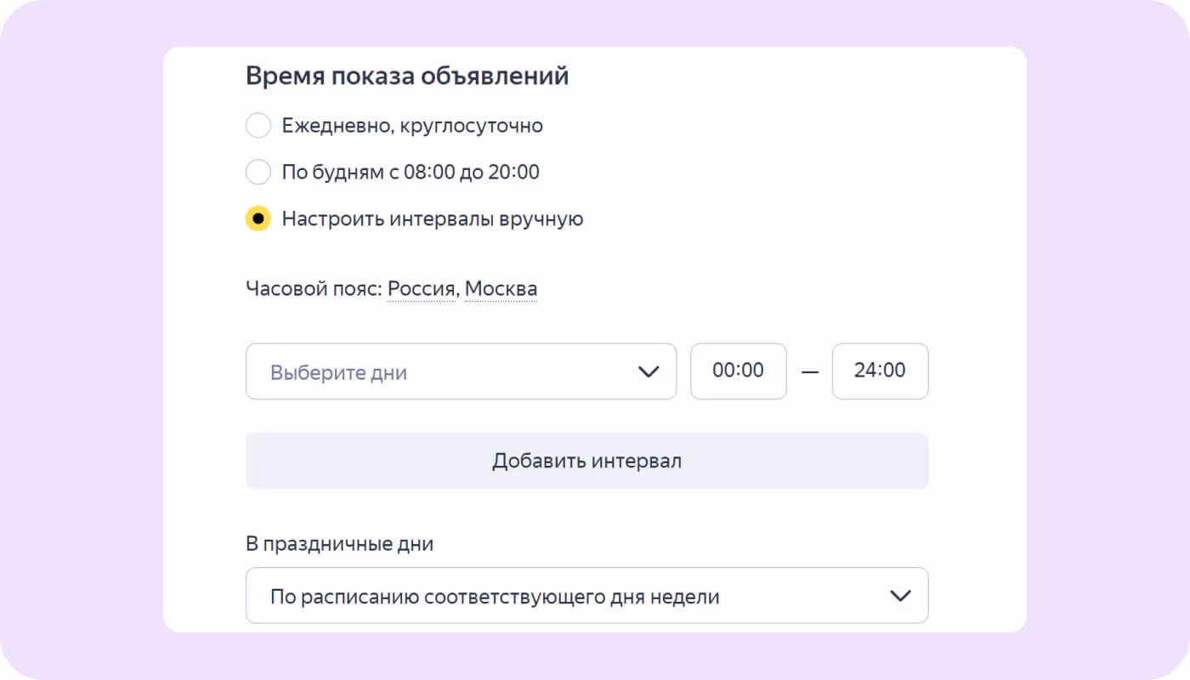This screenshot has height=680, width=1190.
Task: Click the 'Добавить интервал' button
Action: click(x=586, y=461)
